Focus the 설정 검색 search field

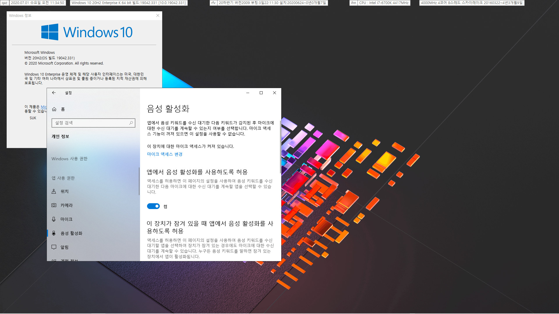(93, 123)
